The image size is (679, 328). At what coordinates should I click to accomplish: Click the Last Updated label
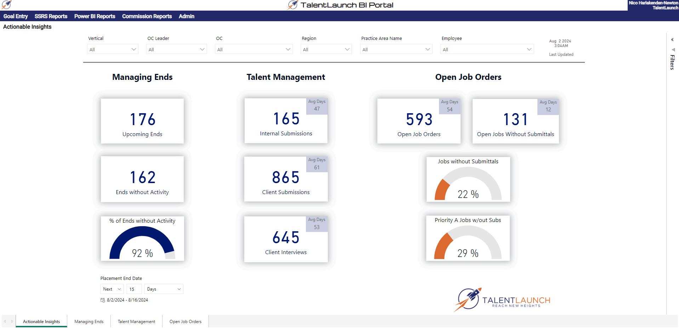561,54
